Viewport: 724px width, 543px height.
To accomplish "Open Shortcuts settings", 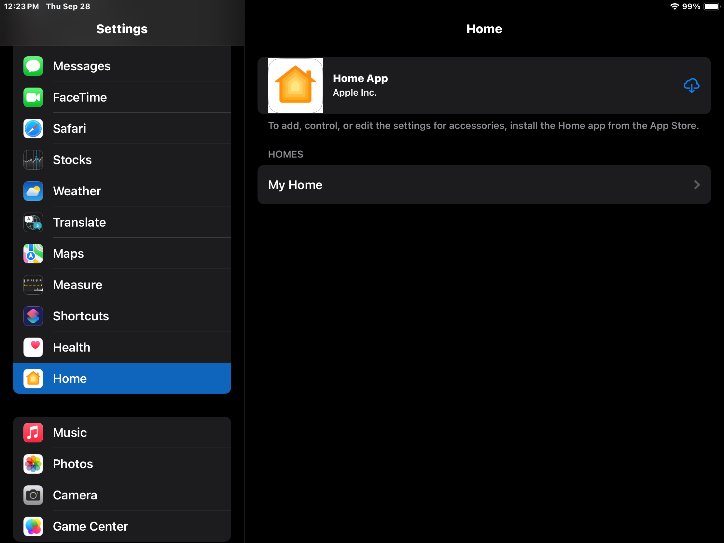I will (x=81, y=316).
